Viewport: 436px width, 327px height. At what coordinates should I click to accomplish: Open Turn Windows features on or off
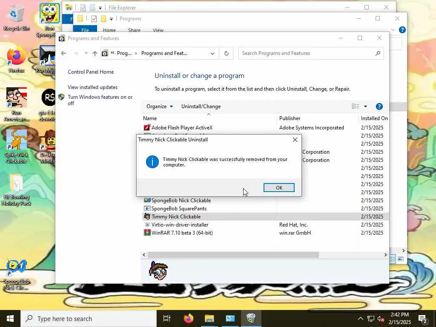pos(100,100)
